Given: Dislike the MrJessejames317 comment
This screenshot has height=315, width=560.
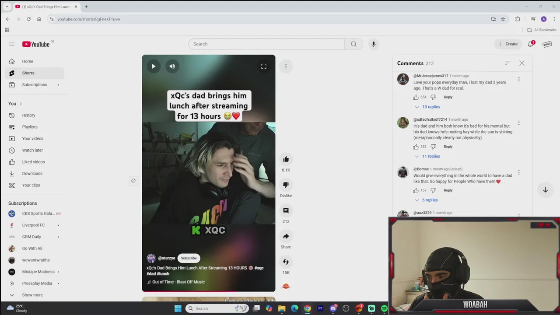Looking at the screenshot, I should click(x=433, y=97).
